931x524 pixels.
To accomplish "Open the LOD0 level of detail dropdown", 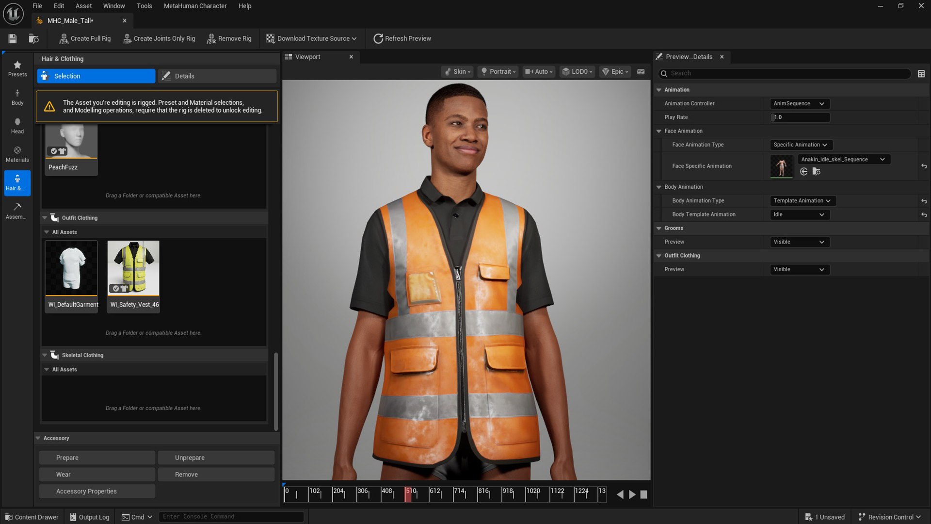I will (577, 71).
